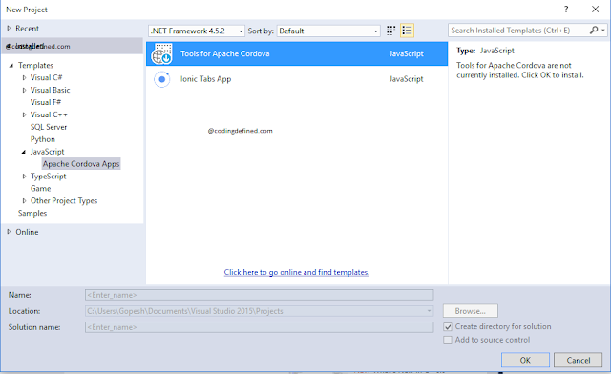The width and height of the screenshot is (611, 374).
Task: Click OK to install
Action: [x=525, y=360]
